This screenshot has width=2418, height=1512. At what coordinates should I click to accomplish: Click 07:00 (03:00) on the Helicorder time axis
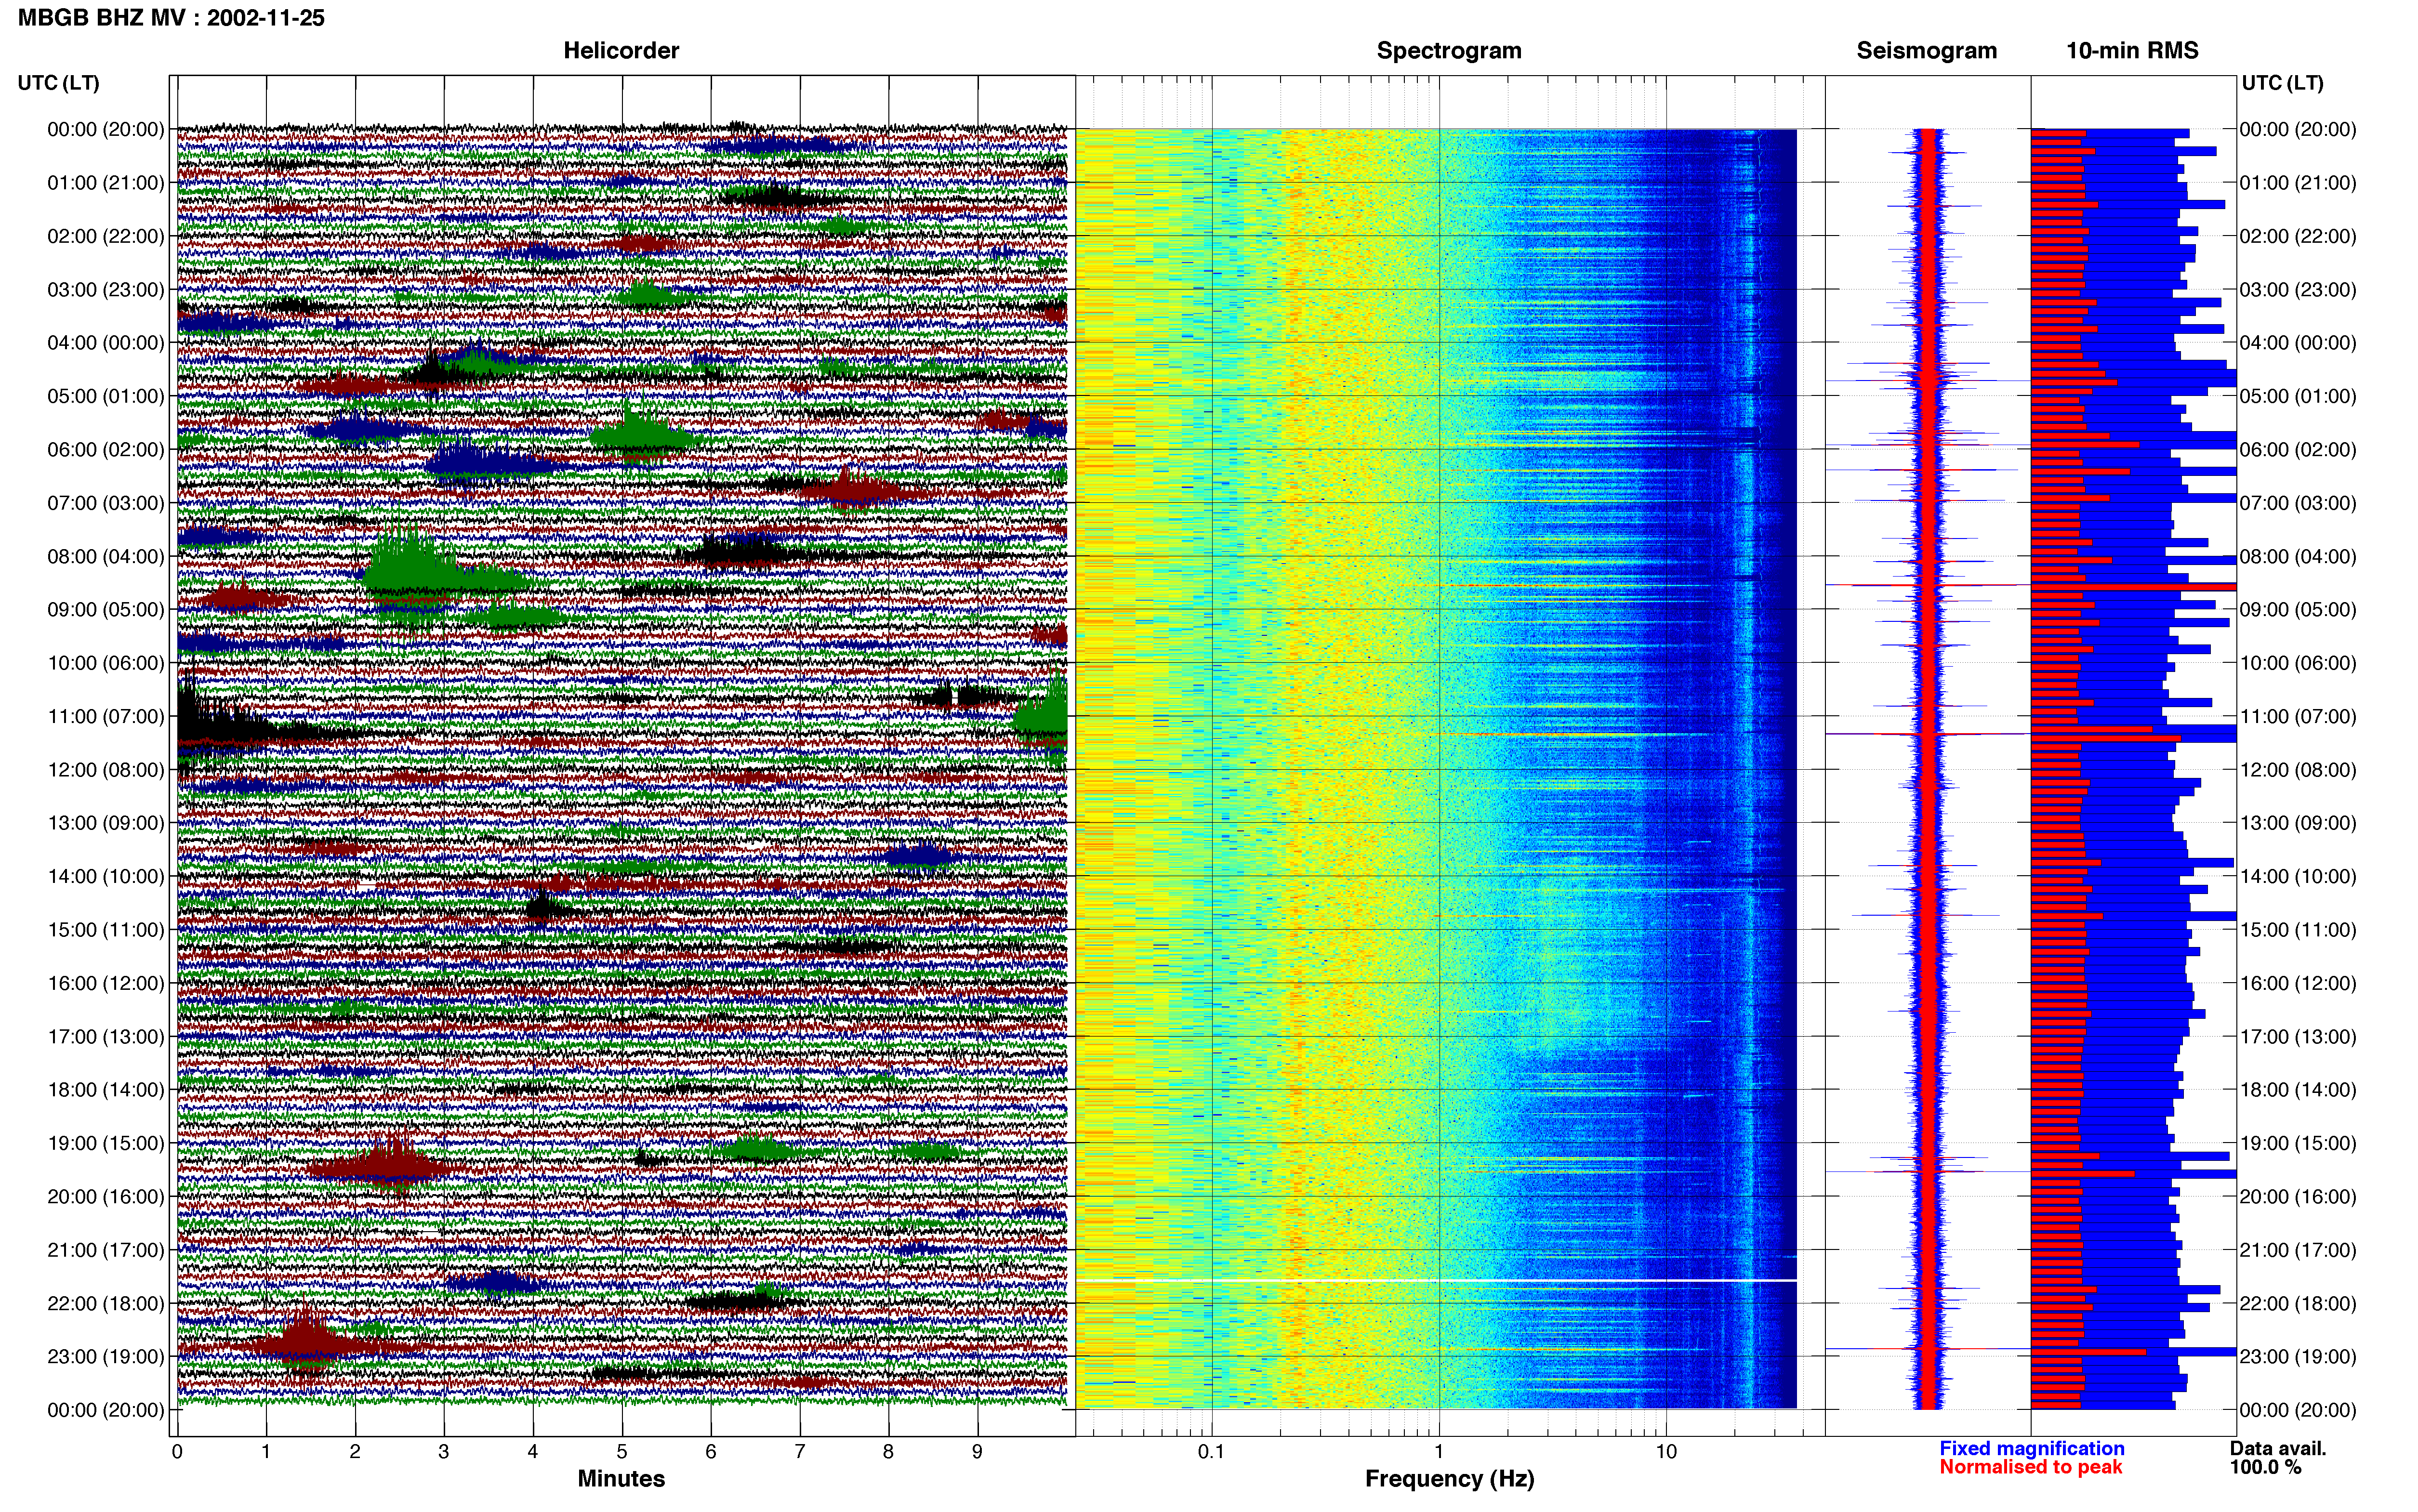[106, 503]
